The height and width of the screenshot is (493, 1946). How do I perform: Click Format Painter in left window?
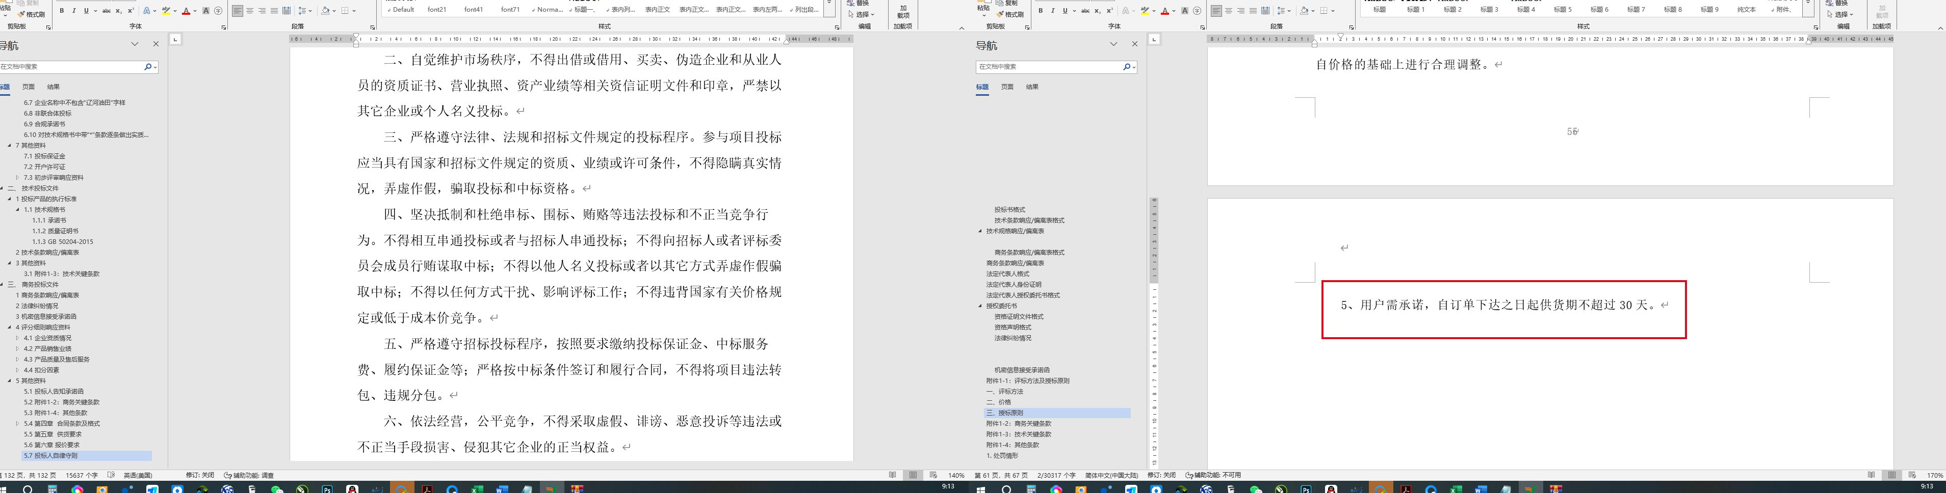pyautogui.click(x=30, y=14)
